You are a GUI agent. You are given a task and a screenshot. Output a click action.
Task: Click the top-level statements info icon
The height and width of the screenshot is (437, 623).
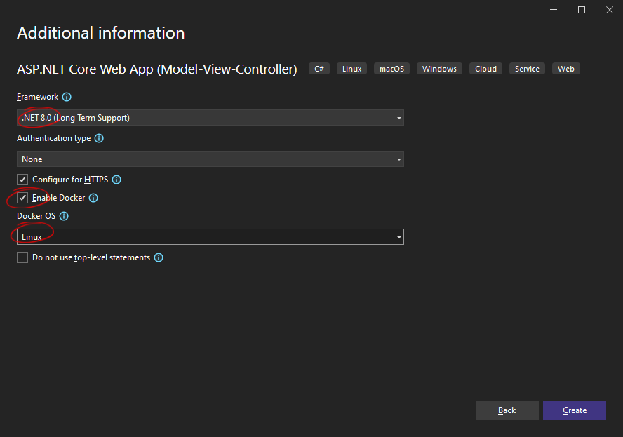coord(159,257)
